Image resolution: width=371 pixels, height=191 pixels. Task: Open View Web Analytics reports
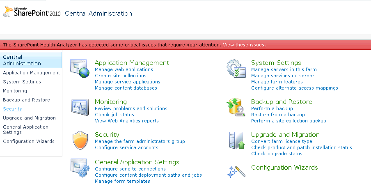tap(127, 121)
